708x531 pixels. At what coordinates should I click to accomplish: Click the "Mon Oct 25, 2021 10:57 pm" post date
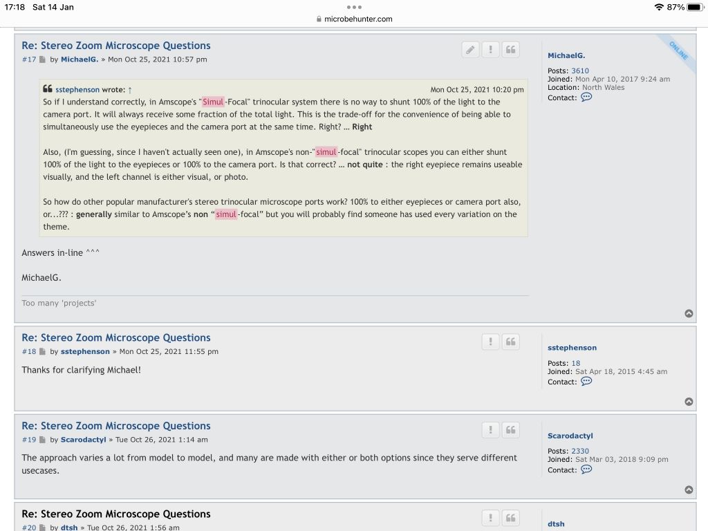tap(158, 59)
